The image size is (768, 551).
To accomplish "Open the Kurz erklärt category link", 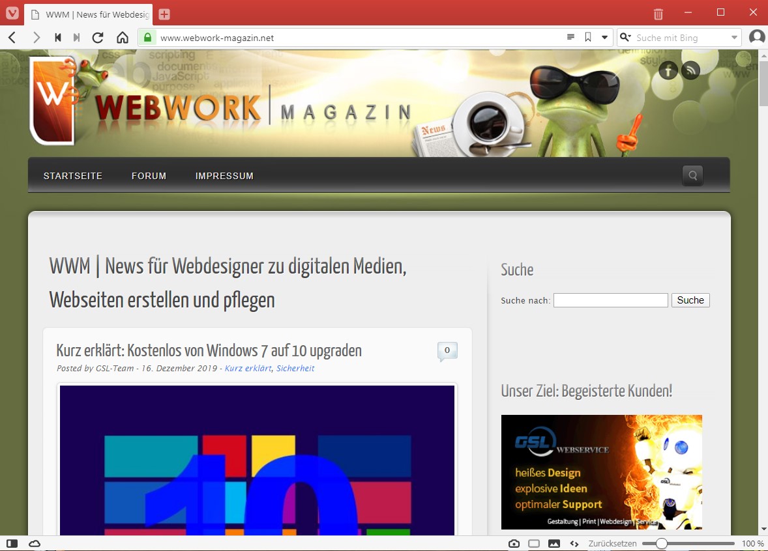I will coord(248,369).
